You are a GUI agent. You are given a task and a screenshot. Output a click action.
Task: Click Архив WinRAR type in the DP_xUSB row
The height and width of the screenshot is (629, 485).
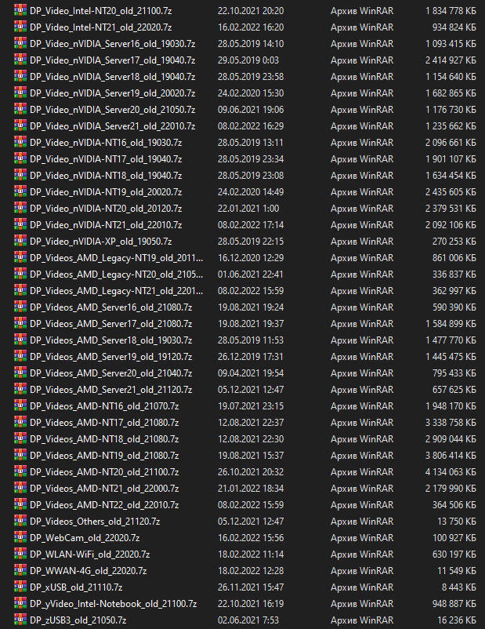point(362,587)
